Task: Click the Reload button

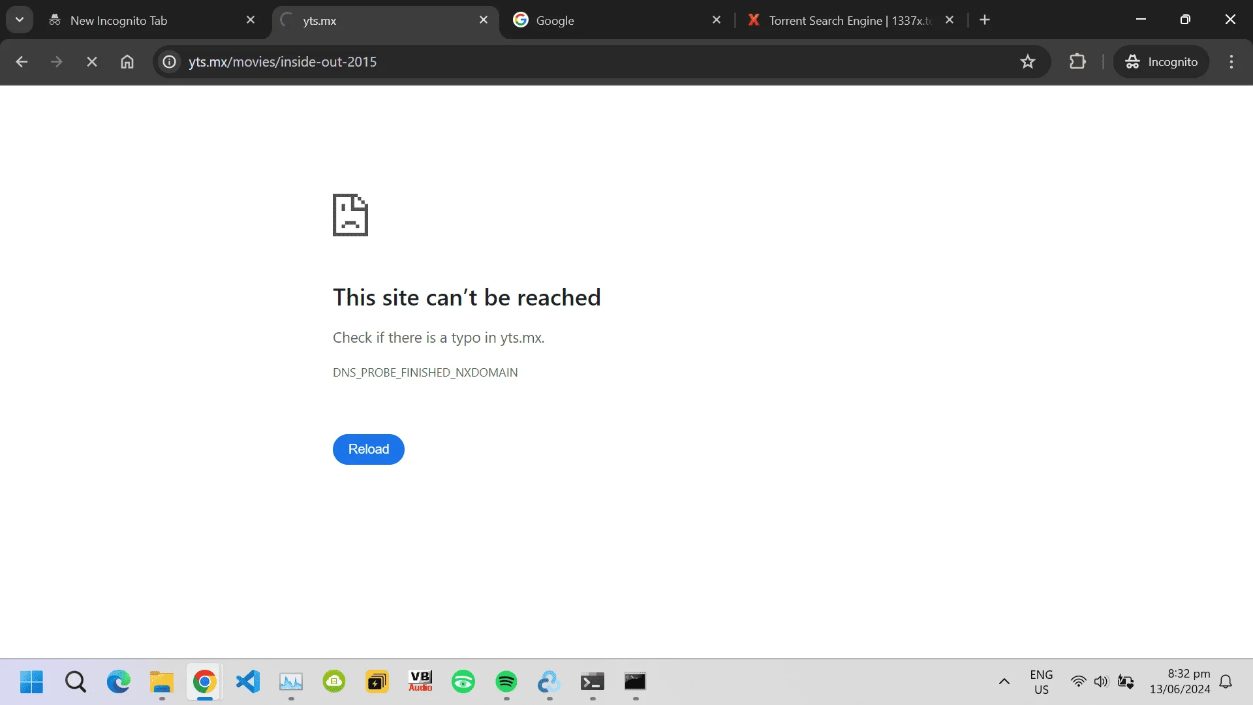Action: click(369, 449)
